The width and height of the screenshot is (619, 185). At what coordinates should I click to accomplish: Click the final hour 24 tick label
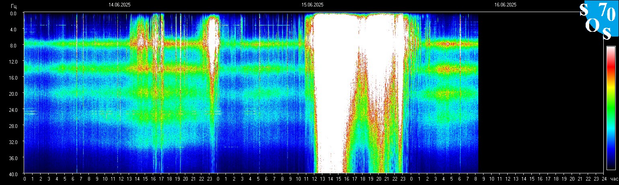604,179
